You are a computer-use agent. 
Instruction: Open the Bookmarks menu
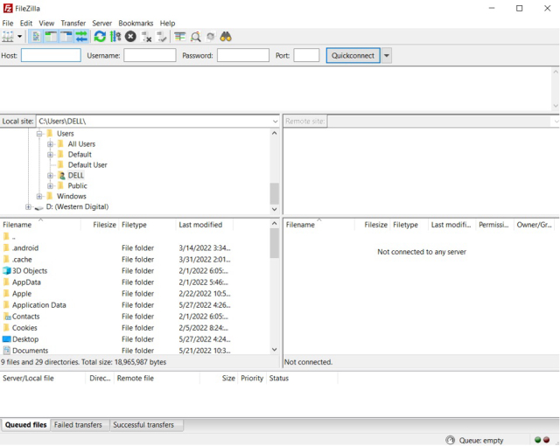[136, 24]
